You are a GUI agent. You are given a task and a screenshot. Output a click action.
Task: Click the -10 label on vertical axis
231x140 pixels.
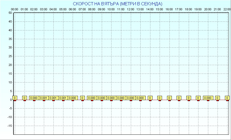9,117
